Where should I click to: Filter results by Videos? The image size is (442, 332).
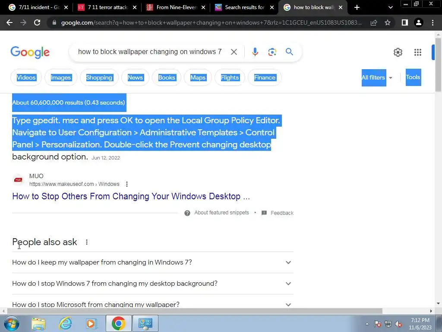[26, 77]
